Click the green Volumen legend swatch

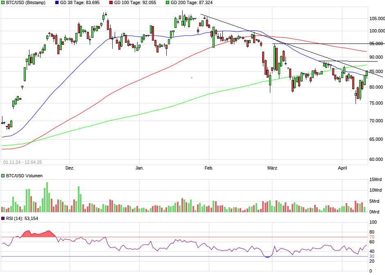(3, 176)
